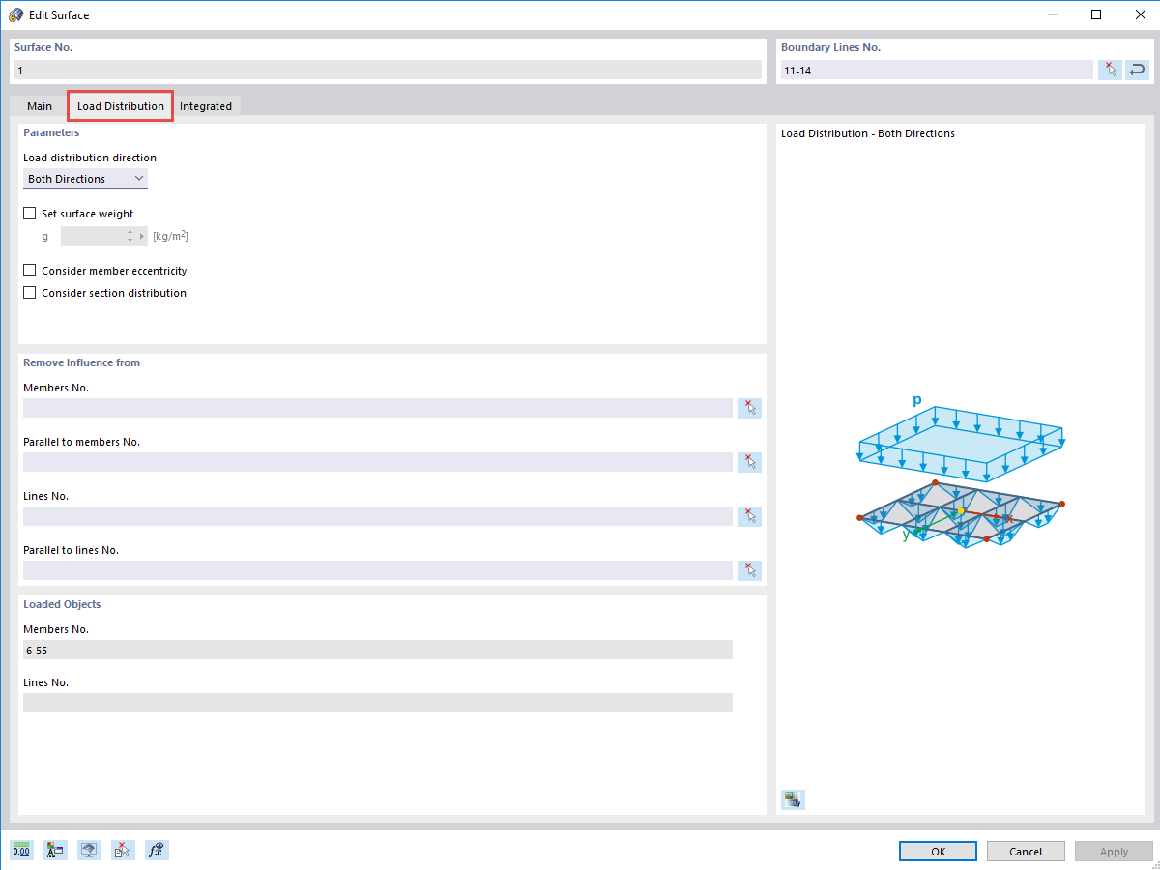Viewport: 1160px width, 870px height.
Task: Click the Loaded Objects Members No. field
Action: (x=377, y=650)
